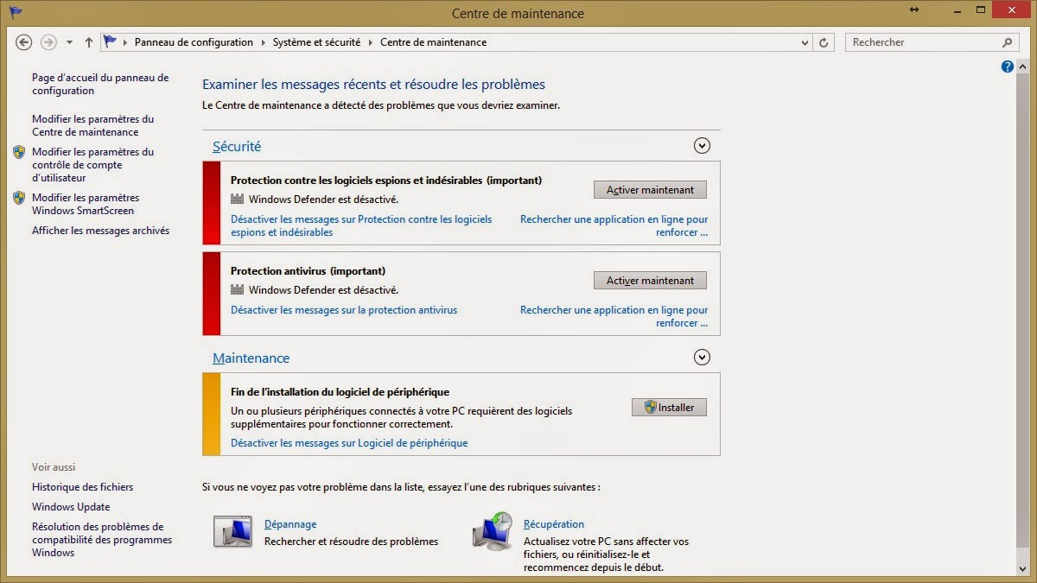Viewport: 1037px width, 583px height.
Task: Click 'Protection antivirus (important)' title text
Action: [x=308, y=271]
